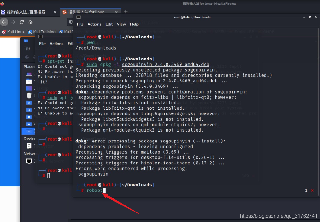Click 'Unpacking sogoupinyin (2.4.0.3469)' line
This screenshot has height=222, width=320.
coord(127,86)
